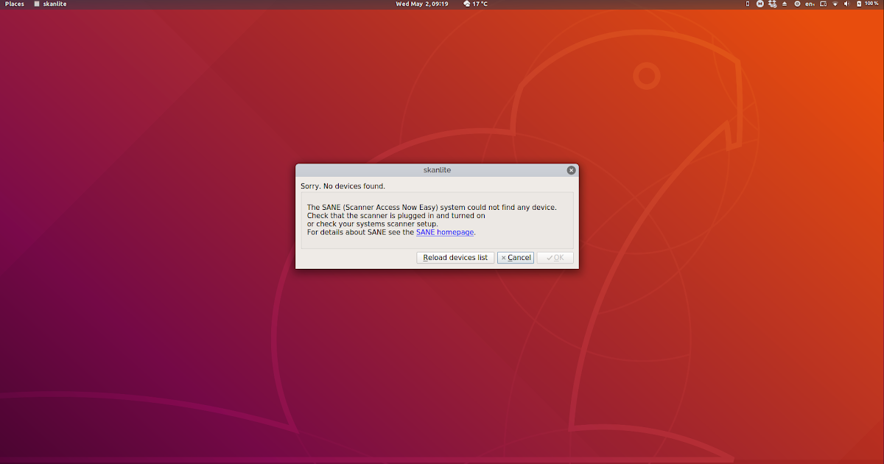This screenshot has height=464, width=884.
Task: Click the 'Sorry. No devices found.' message
Action: point(343,186)
